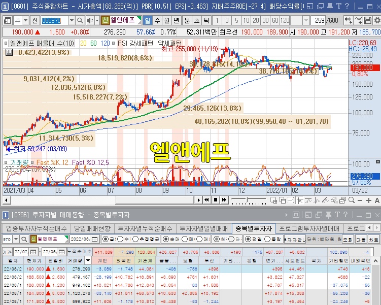Select the 금액 radio button
The image size is (381, 305).
[105, 239]
